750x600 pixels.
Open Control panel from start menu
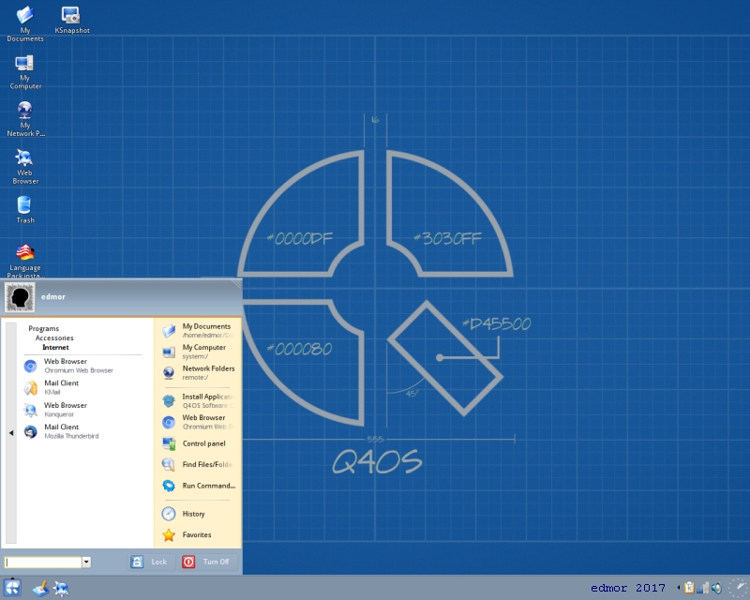point(198,444)
